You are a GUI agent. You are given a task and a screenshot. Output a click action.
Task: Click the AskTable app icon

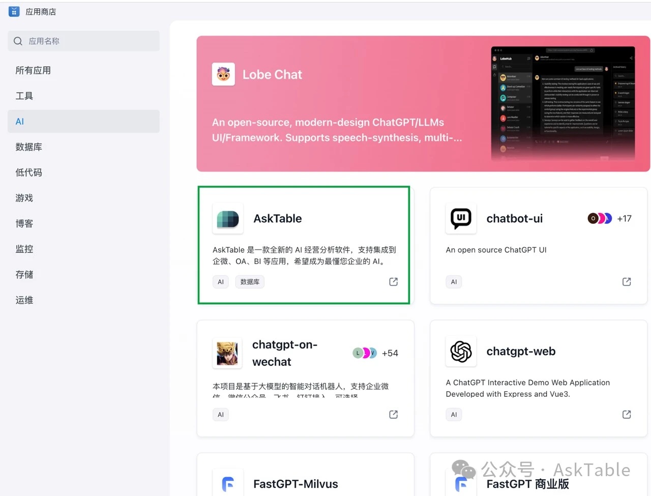(227, 219)
